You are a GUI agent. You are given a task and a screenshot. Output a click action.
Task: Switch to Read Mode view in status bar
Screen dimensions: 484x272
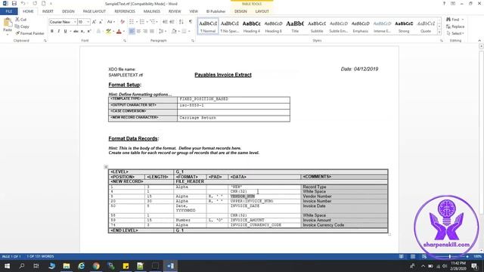tap(401, 257)
